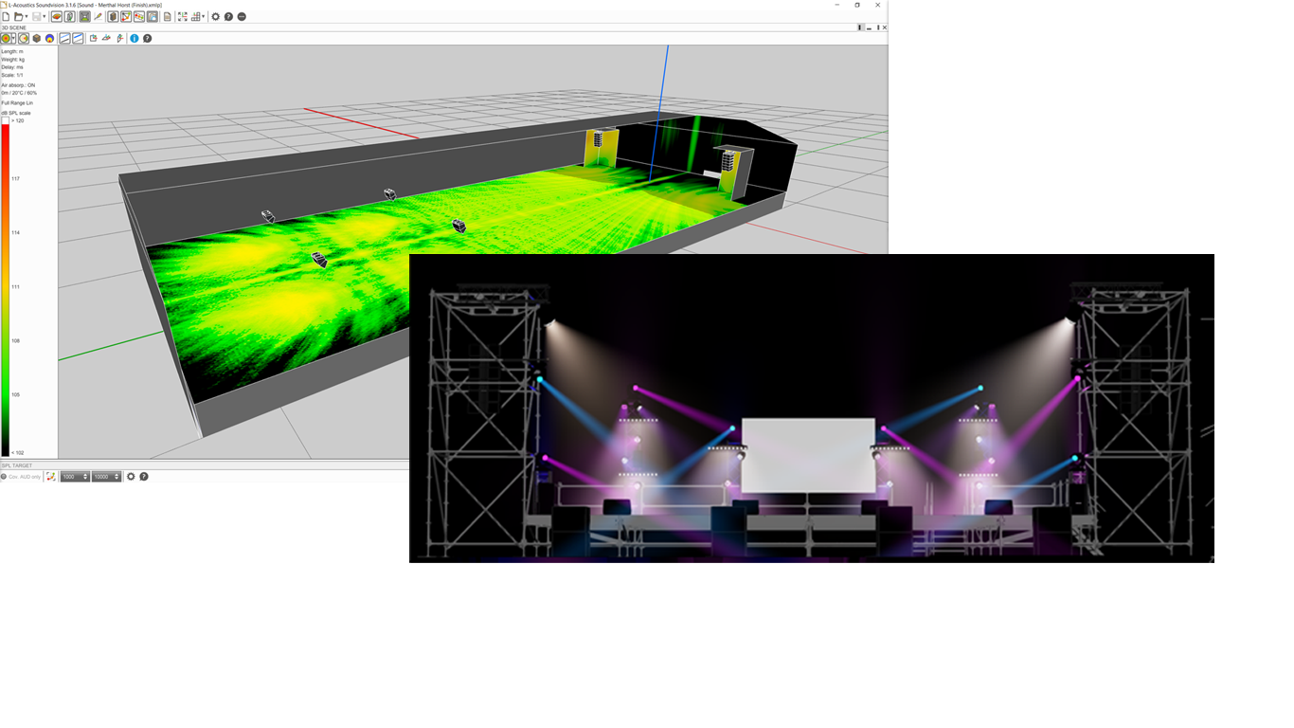
Task: Open the black gear settings in main toolbar
Action: [x=215, y=17]
